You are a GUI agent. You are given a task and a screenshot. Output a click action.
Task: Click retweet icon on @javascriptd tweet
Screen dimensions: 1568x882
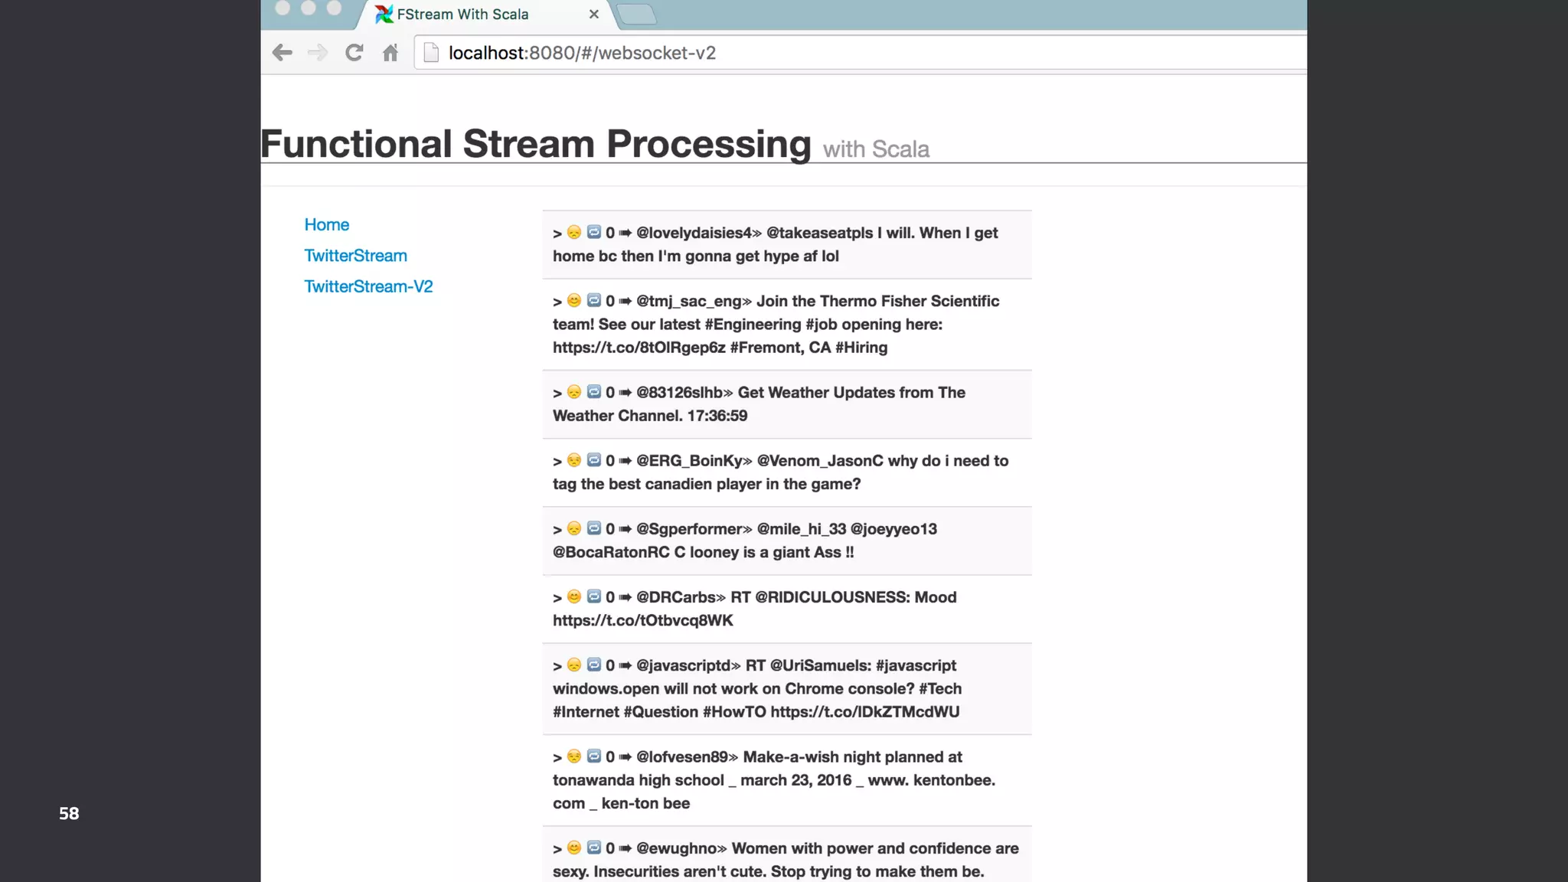[593, 665]
